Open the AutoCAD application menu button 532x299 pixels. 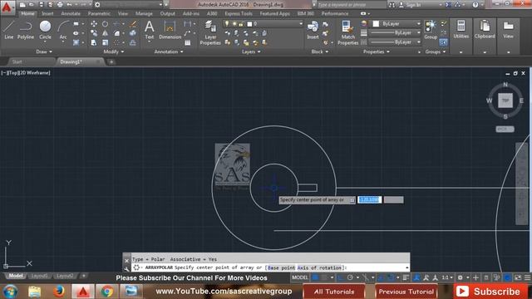coord(7,7)
